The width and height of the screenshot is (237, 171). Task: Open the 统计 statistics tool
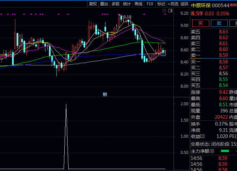pyautogui.click(x=127, y=4)
